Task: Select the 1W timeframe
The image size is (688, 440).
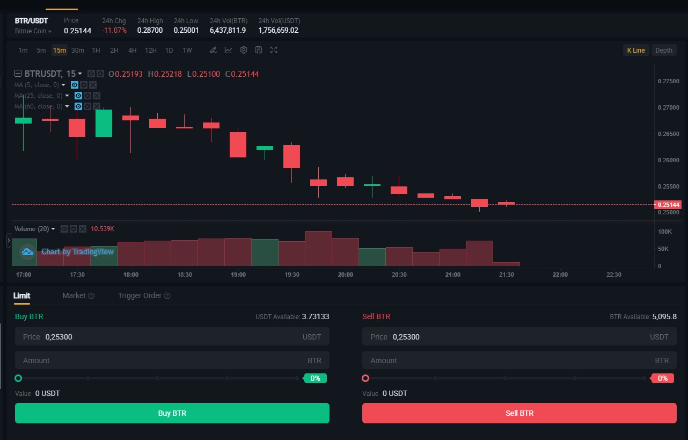Action: click(187, 50)
